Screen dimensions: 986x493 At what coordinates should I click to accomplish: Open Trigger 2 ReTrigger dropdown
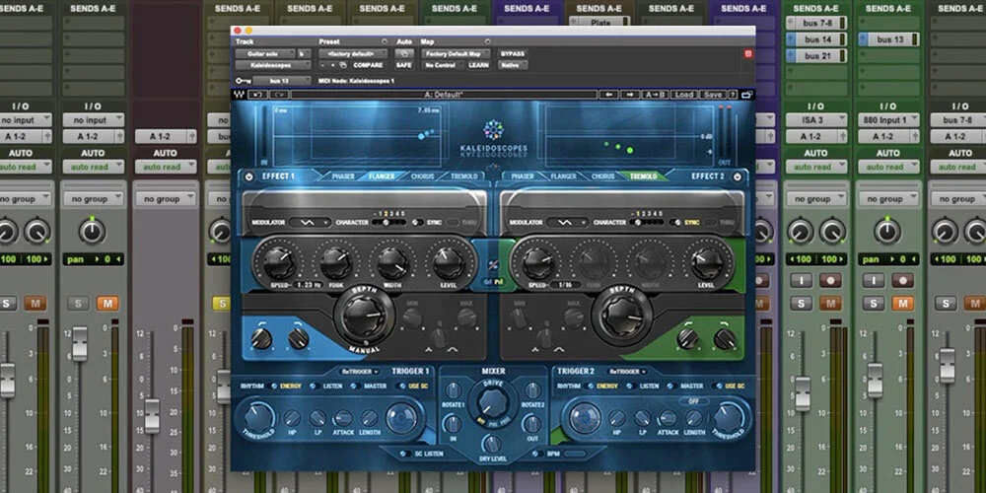click(x=627, y=372)
